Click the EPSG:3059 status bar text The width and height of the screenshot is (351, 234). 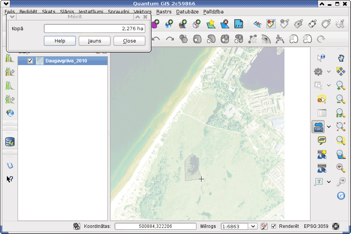[316, 226]
